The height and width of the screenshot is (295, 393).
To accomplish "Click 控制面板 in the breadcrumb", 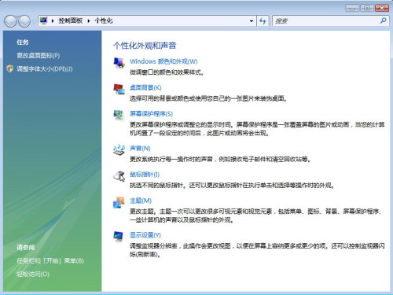I will [x=71, y=20].
